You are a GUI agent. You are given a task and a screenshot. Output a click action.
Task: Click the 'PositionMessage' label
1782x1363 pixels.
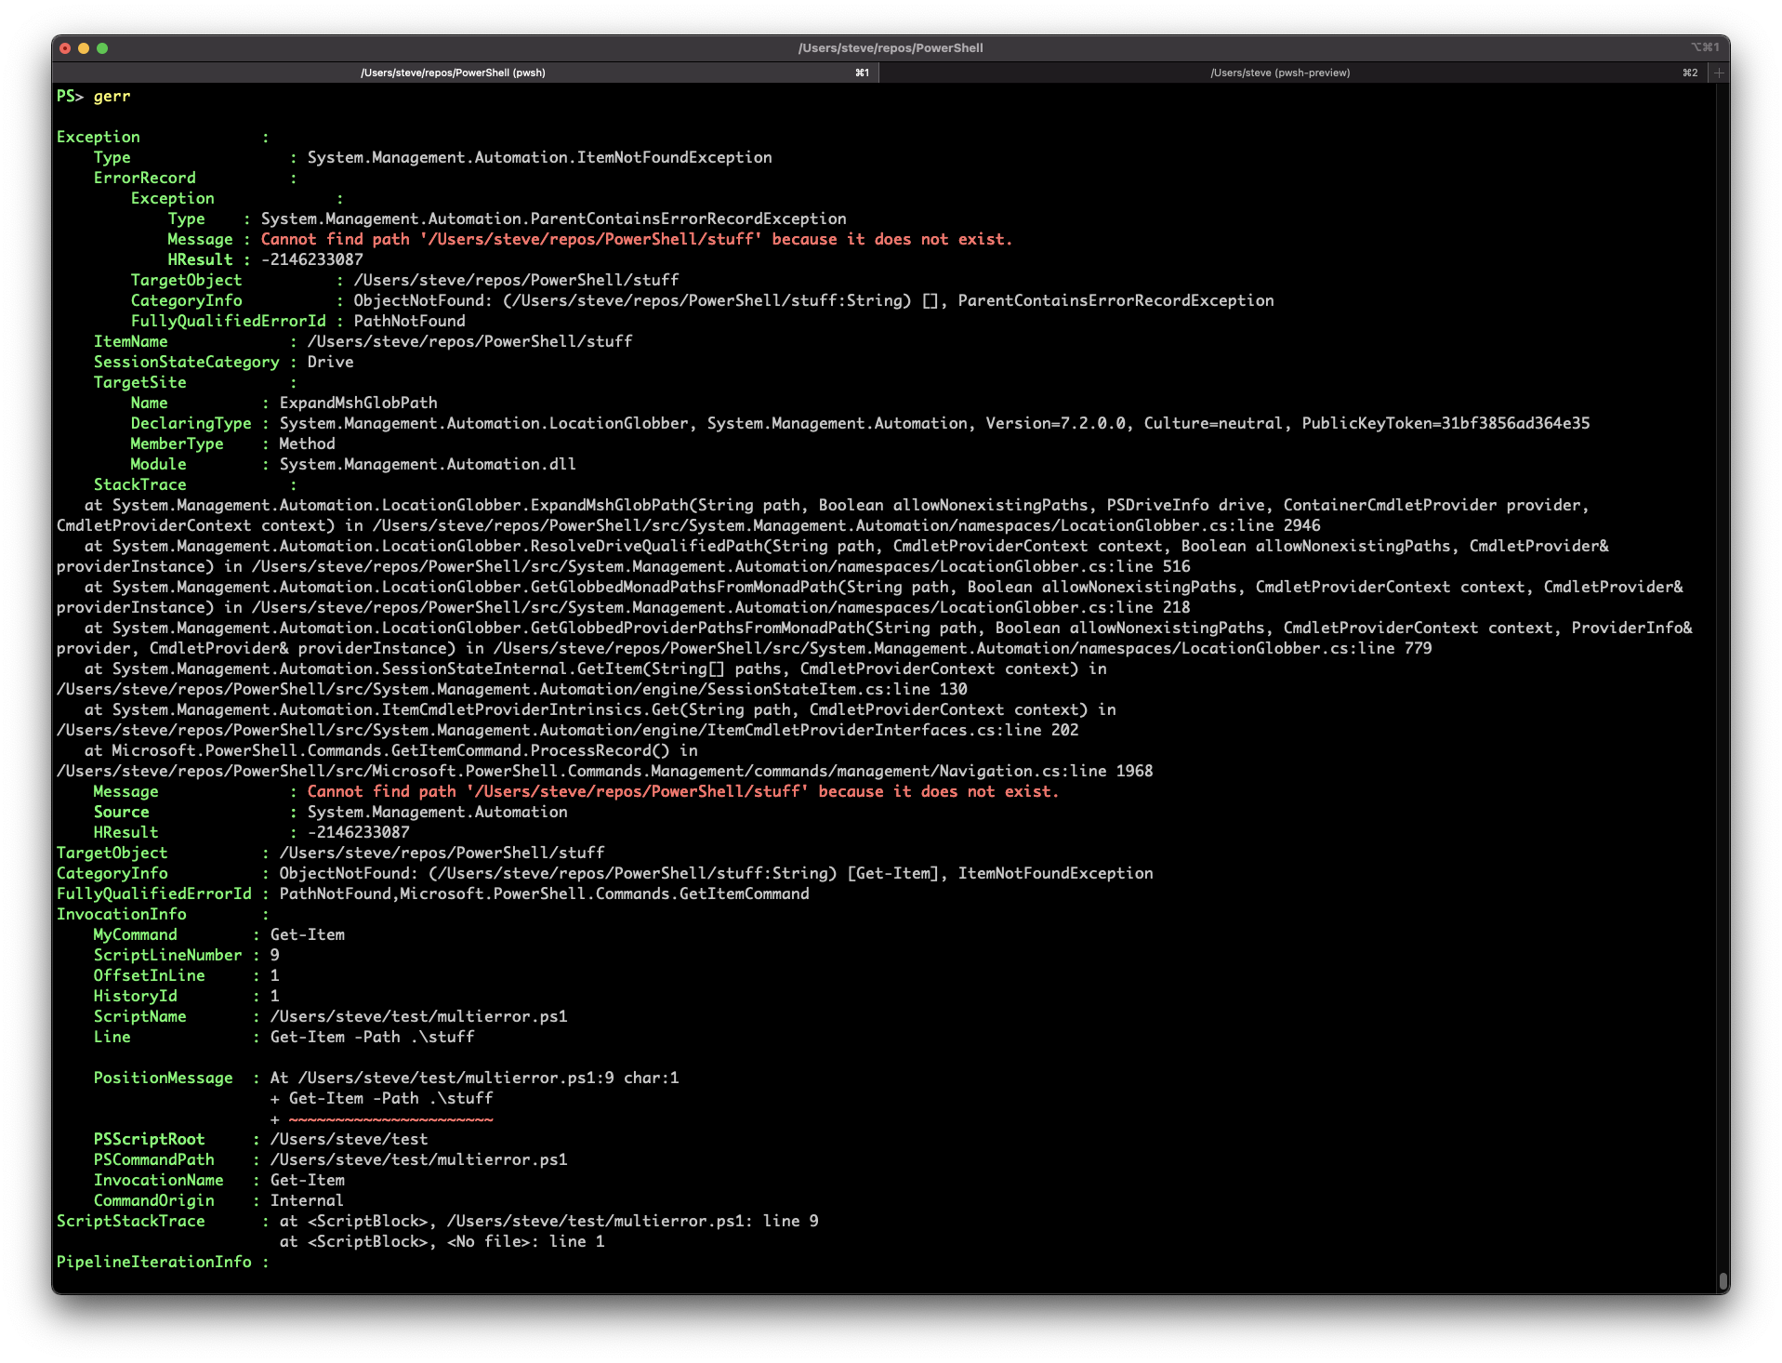[163, 1078]
